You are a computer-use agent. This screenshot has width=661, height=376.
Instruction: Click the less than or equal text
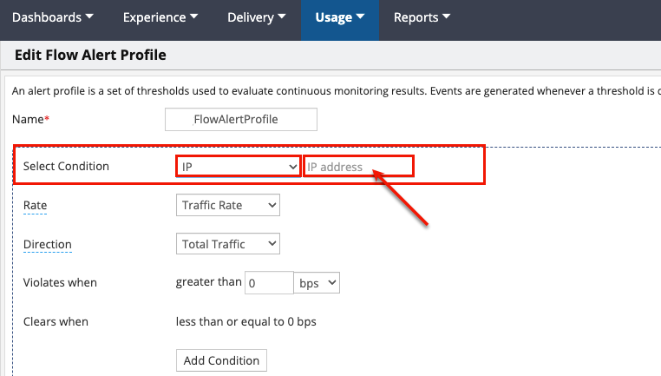(245, 321)
